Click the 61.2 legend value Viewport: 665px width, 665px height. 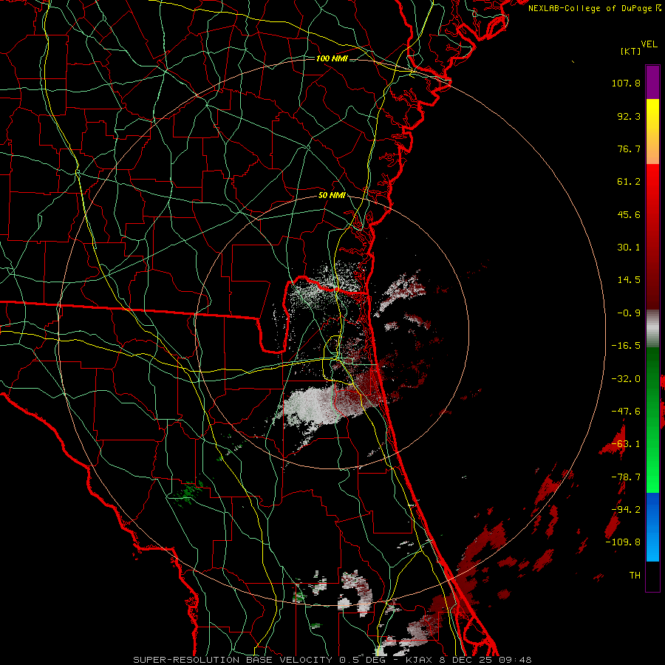coord(629,182)
